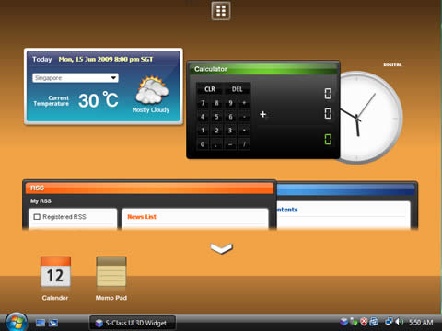Viewport: 442px width, 331px height.
Task: Open S-Class UI 3D Widget taskbar item
Action: click(133, 323)
